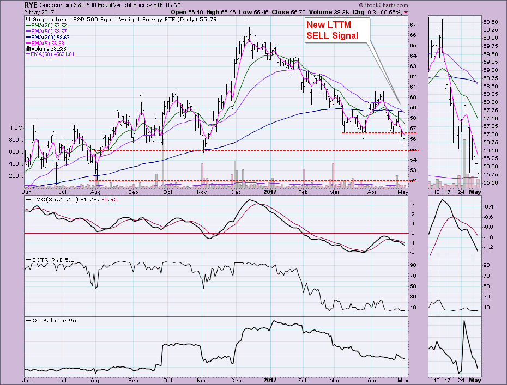Click the green EMA(20) legend line marker
The height and width of the screenshot is (385, 507).
(29, 25)
